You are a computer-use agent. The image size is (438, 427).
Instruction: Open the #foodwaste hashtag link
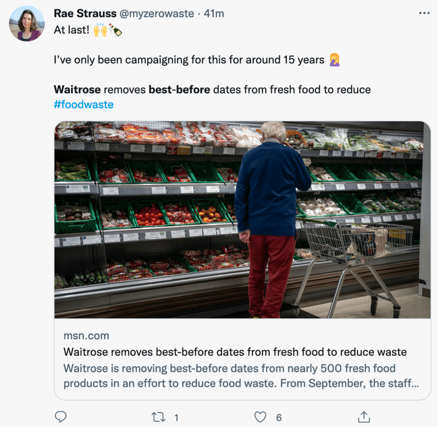tap(84, 104)
